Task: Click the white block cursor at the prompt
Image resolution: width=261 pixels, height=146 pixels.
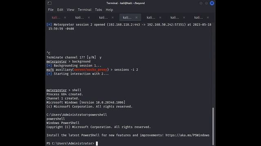Action: (97, 143)
